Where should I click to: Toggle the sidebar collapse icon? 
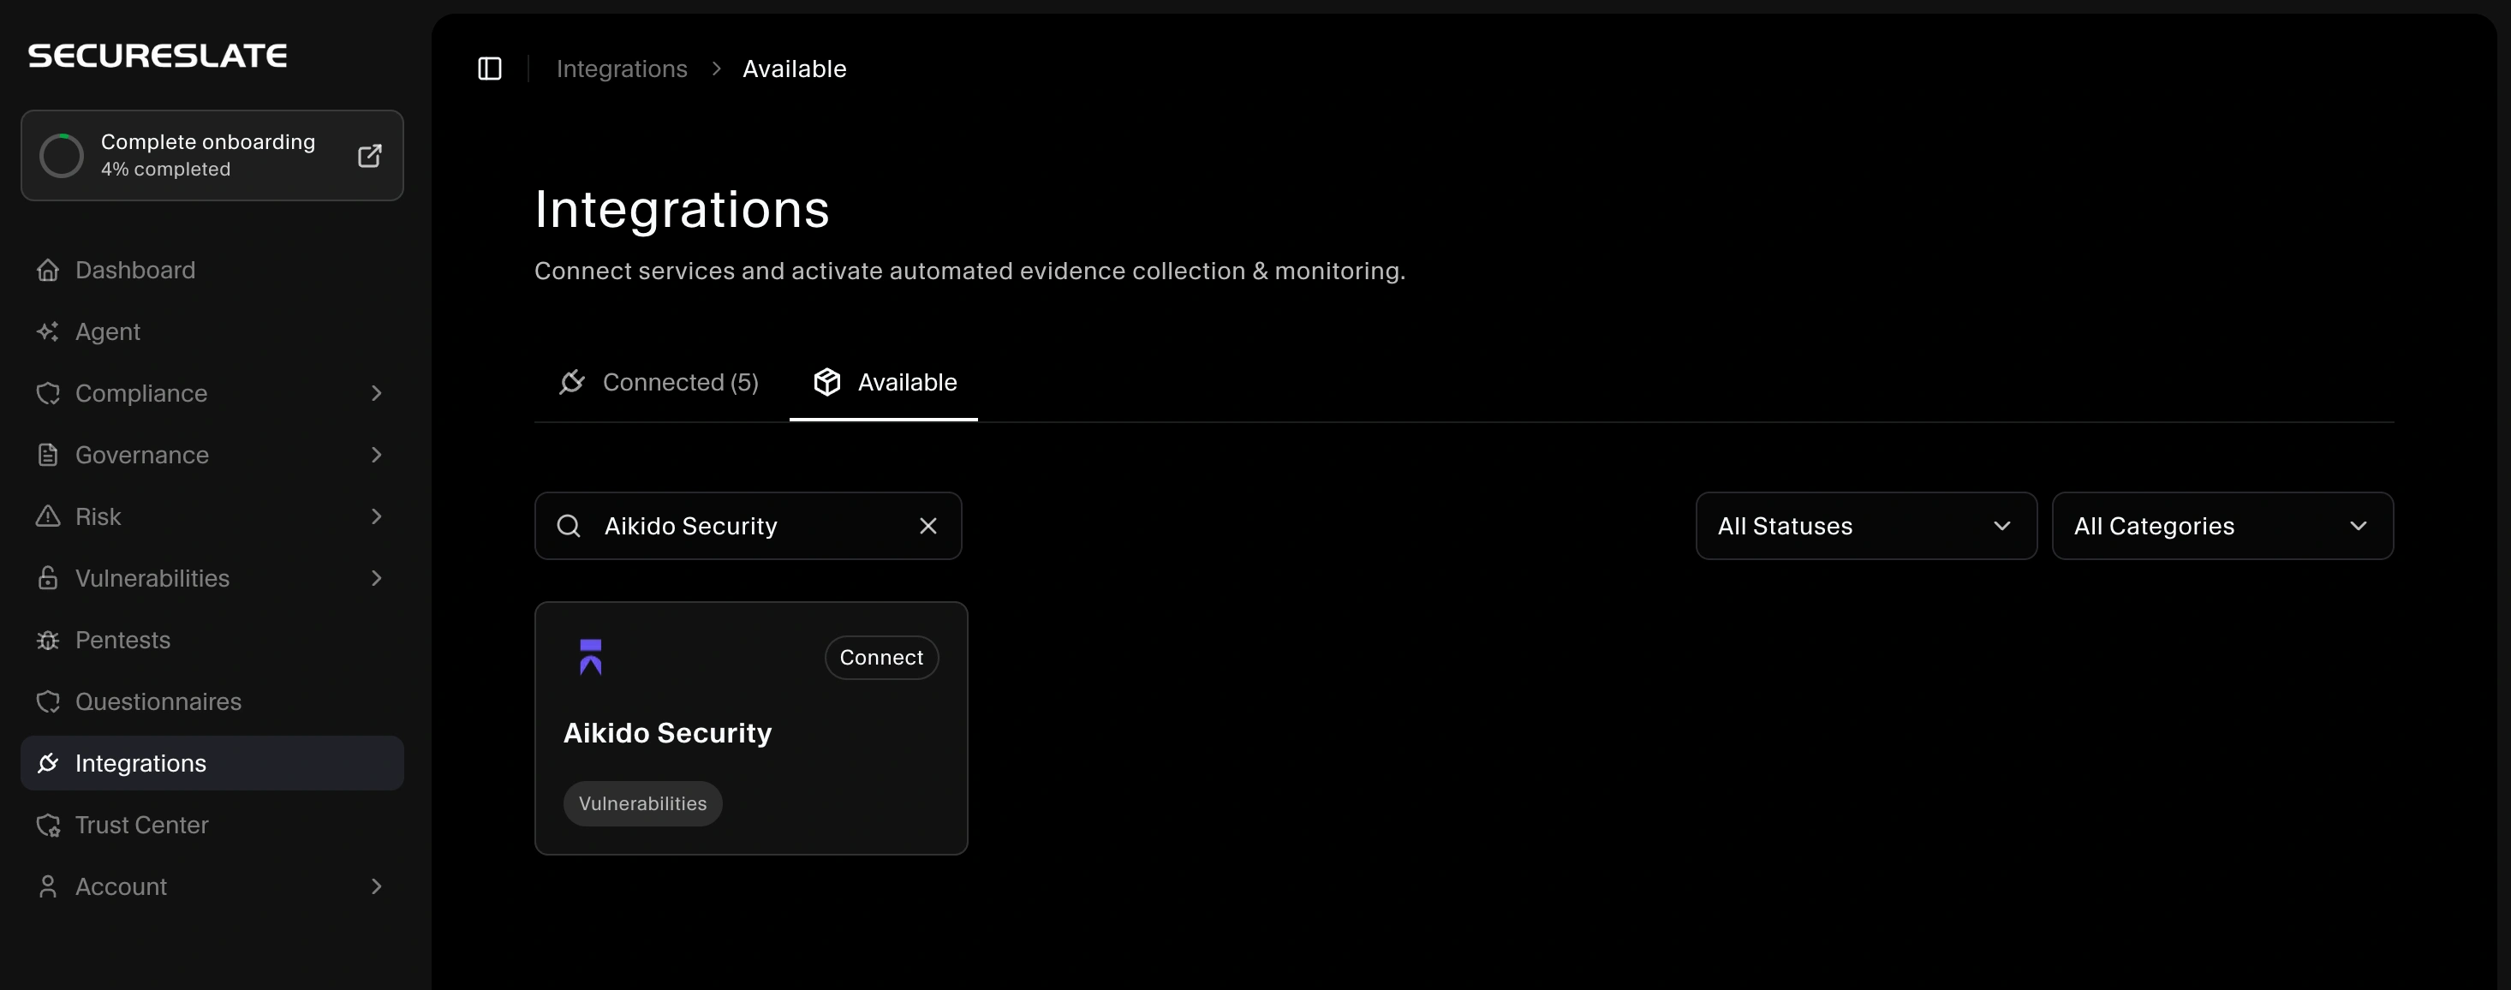(x=489, y=69)
